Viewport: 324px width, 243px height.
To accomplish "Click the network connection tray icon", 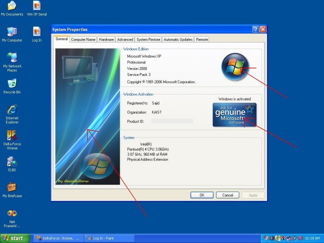I will [x=289, y=238].
